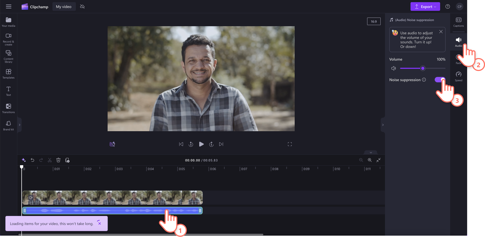Image resolution: width=485 pixels, height=237 pixels.
Task: Zoom in on the timeline
Action: (370, 160)
